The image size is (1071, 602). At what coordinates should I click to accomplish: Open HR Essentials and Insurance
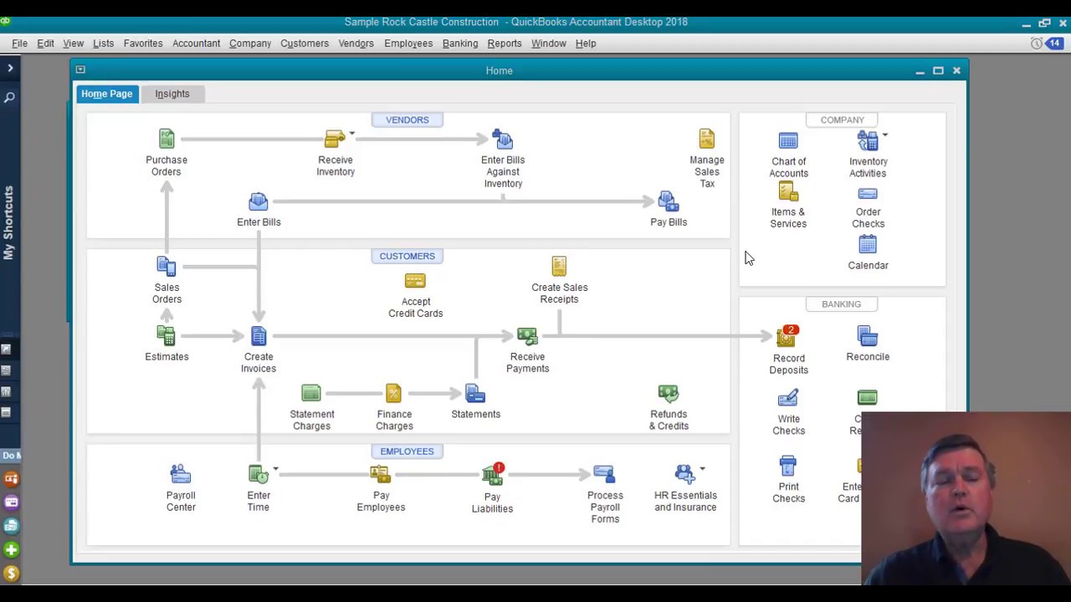(x=684, y=474)
